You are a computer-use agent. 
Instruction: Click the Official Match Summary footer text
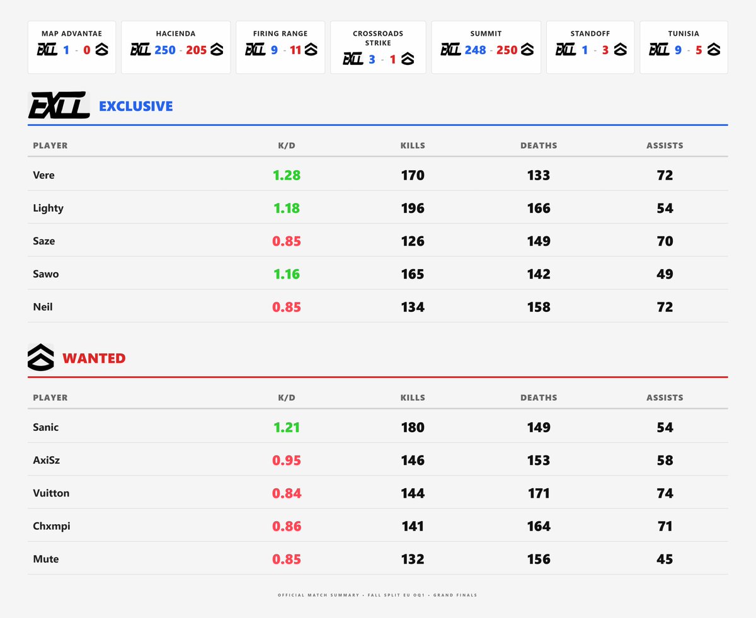(377, 595)
